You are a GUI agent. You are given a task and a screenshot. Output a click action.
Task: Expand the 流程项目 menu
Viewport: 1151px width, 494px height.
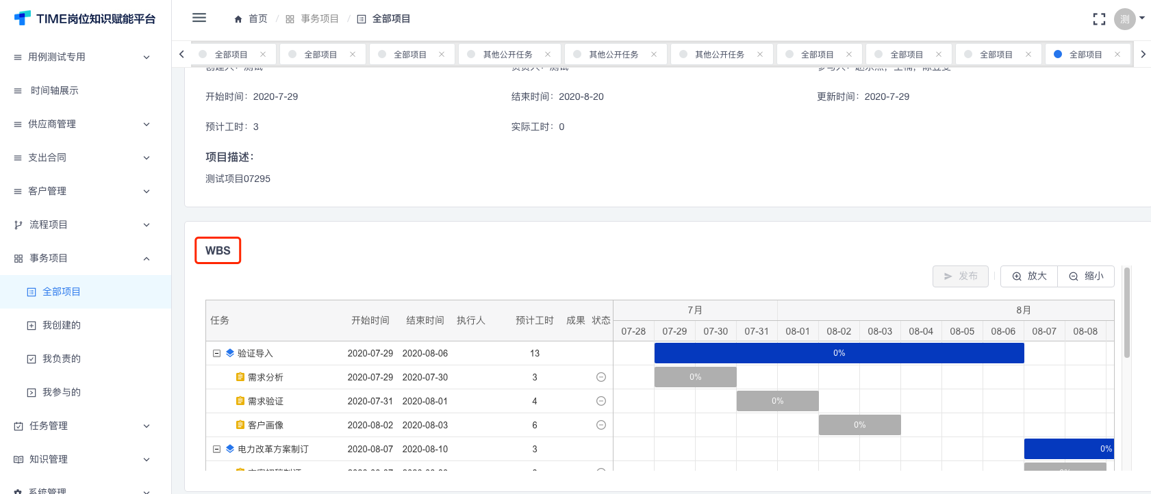point(86,224)
